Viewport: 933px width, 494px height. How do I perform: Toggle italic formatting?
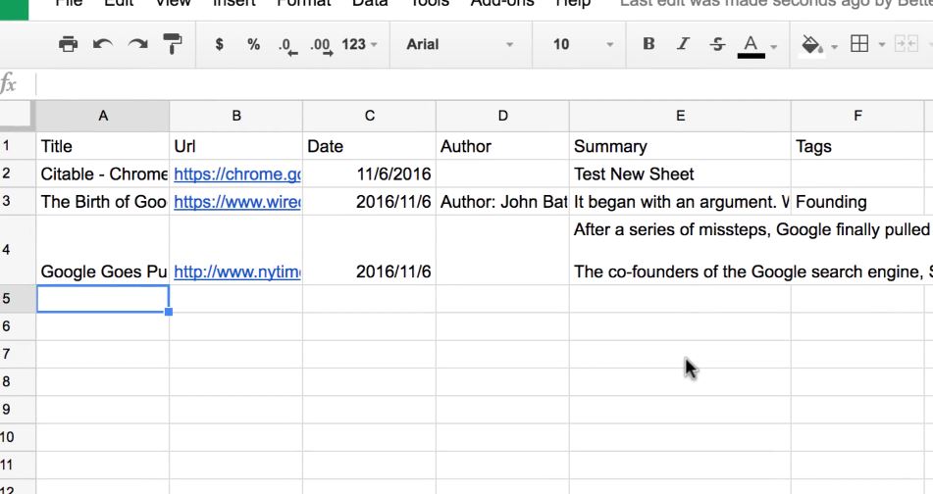pos(683,43)
